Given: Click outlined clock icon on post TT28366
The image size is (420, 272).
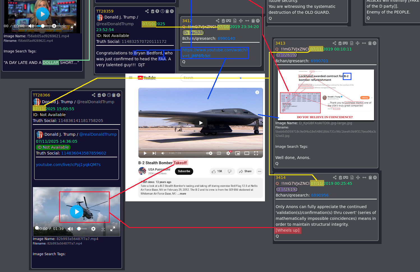Looking at the screenshot, I should click(109, 95).
